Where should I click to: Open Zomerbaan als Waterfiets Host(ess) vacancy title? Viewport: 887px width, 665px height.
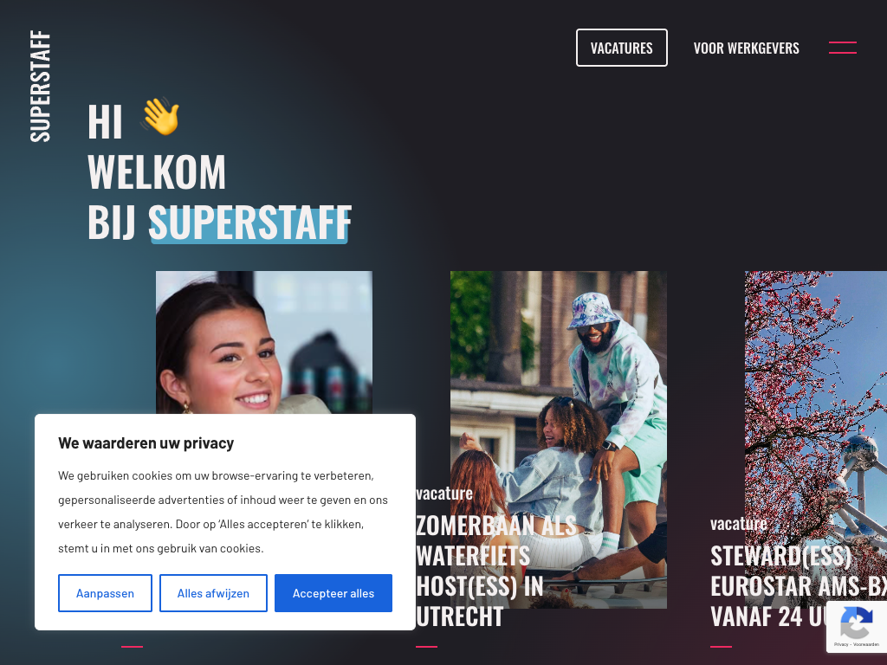tap(495, 571)
